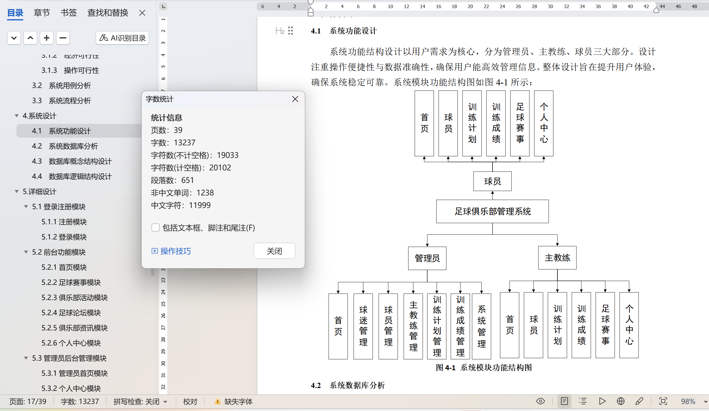Click the expand-all down arrow button in outline panel
Screen dimensions: 709x411
pyautogui.click(x=14, y=38)
